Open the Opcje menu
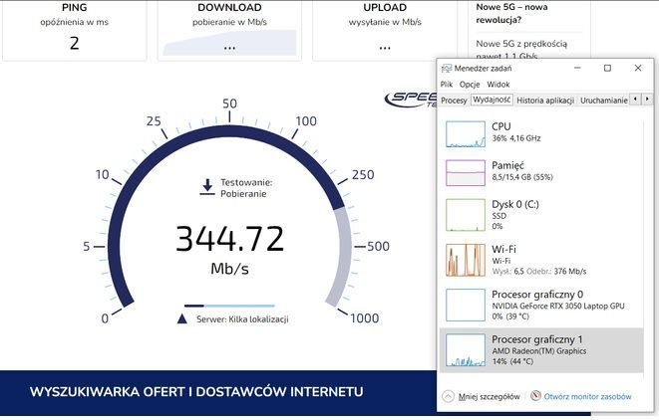 pos(470,85)
